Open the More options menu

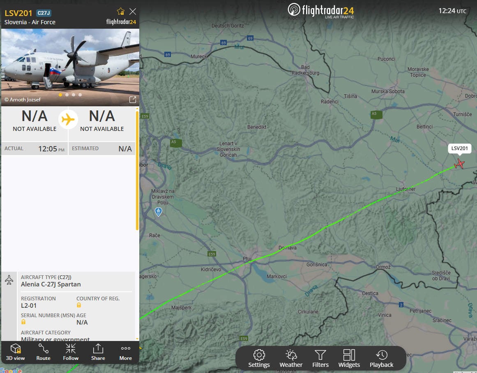click(x=125, y=352)
